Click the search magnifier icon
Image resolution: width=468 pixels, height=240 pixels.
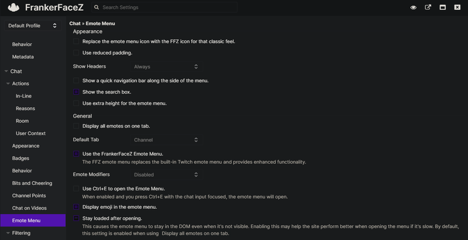[96, 7]
